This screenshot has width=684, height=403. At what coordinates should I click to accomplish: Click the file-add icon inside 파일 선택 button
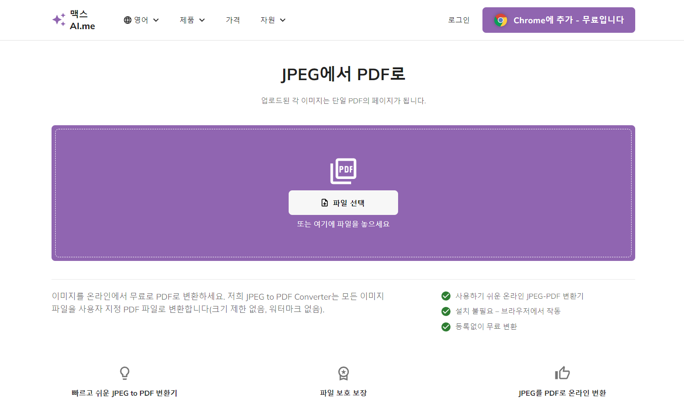(325, 202)
